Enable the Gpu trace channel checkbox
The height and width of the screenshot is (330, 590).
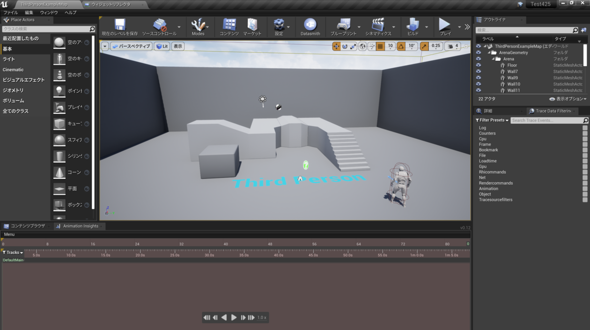(585, 166)
